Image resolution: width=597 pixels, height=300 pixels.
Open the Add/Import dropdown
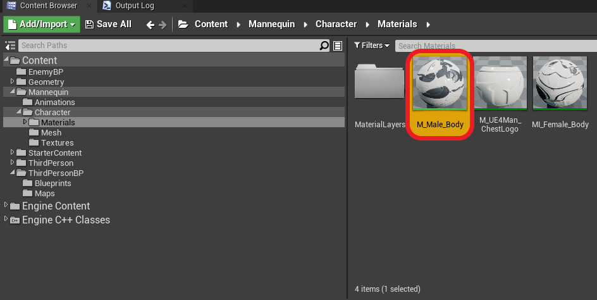coord(42,25)
